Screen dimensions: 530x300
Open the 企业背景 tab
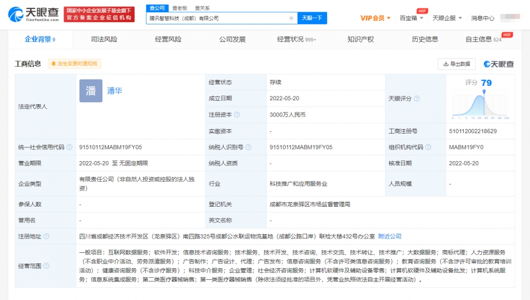(x=40, y=39)
